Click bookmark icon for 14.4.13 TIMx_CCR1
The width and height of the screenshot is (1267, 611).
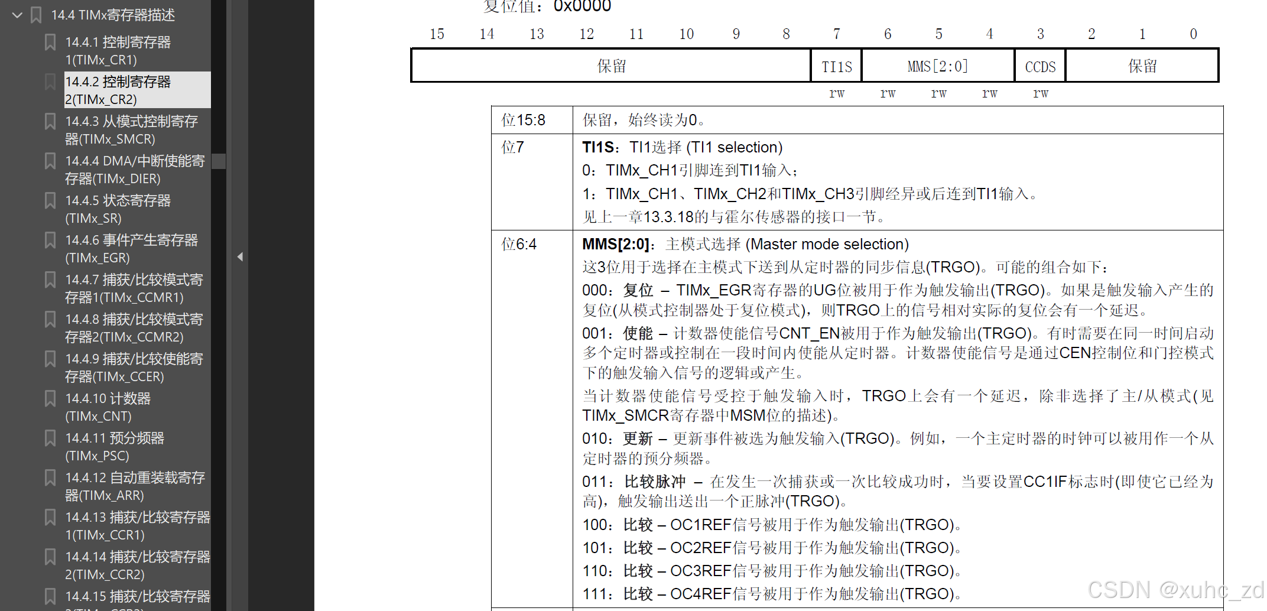[50, 517]
